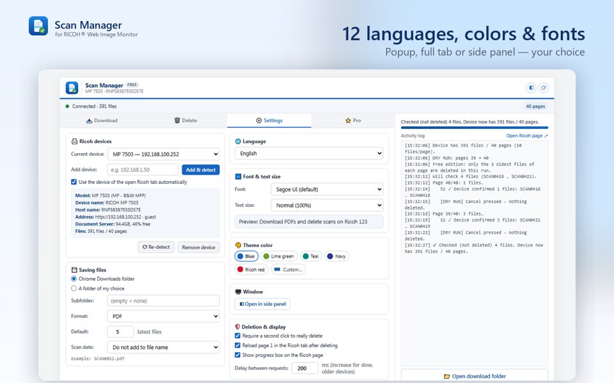
Task: Select the Settings tab
Action: pyautogui.click(x=269, y=121)
